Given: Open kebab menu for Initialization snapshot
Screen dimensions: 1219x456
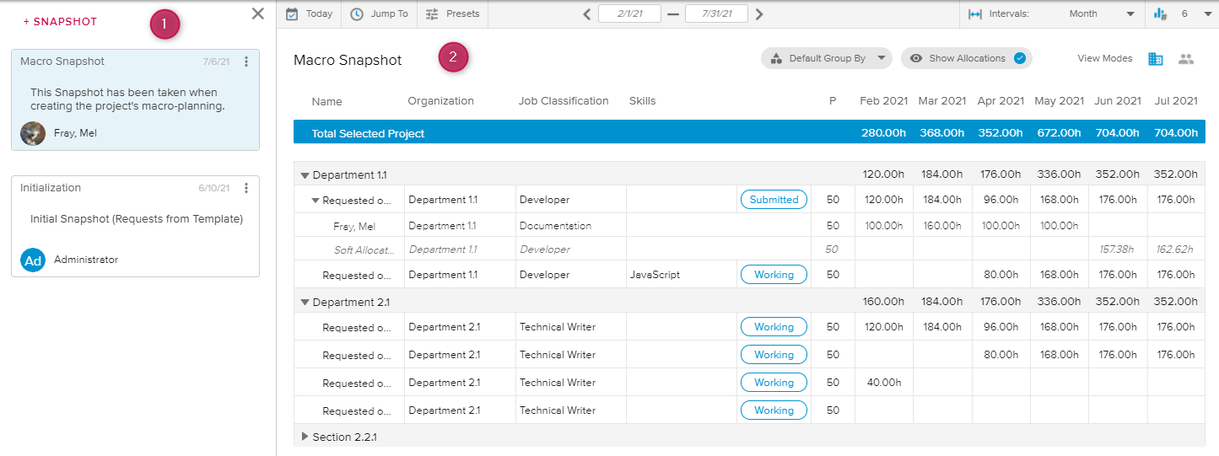Looking at the screenshot, I should (246, 188).
